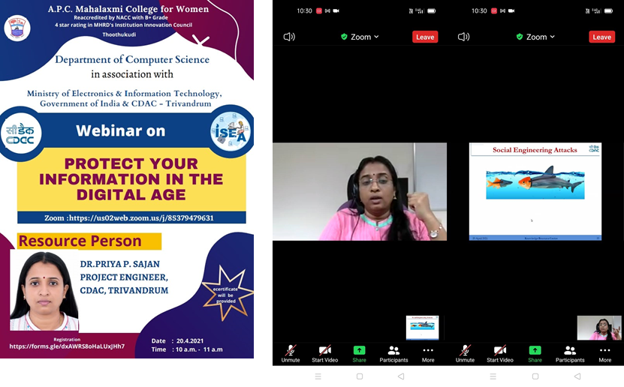Open the registration forms.gle link on poster
Viewport: 624px width, 387px height.
click(67, 346)
